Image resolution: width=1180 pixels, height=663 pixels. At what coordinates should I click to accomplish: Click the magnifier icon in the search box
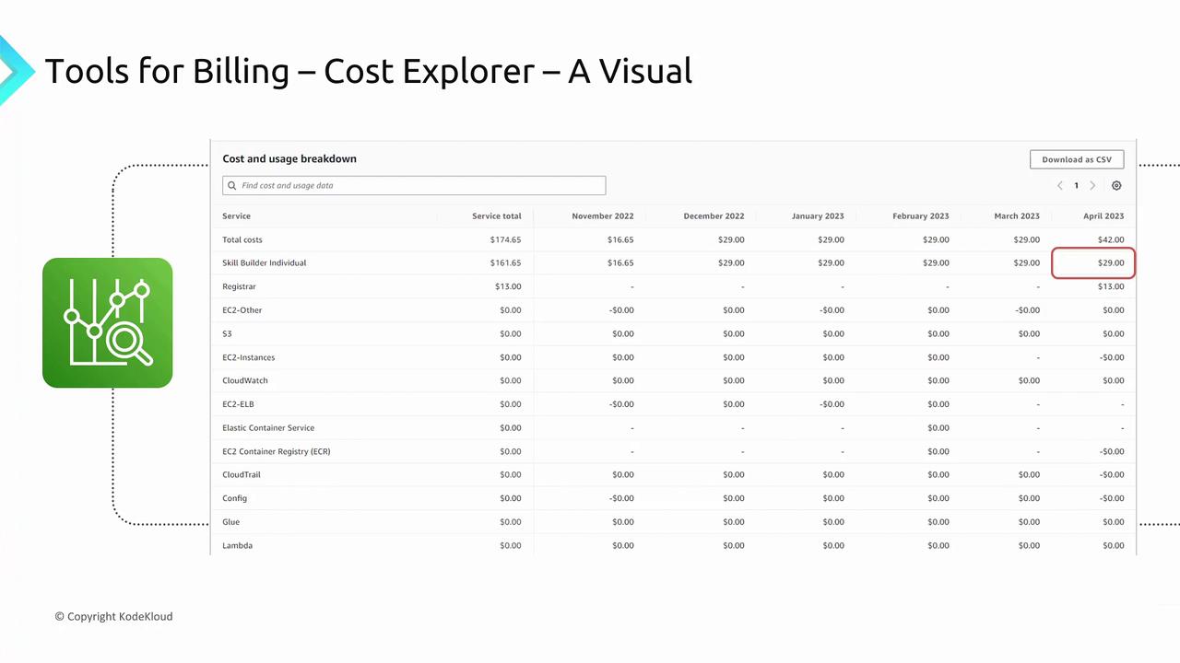(232, 185)
